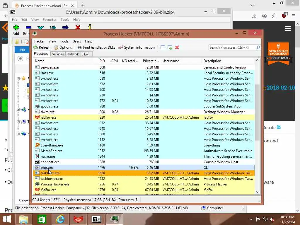This screenshot has height=225, width=300.
Task: Open Internet Explorer from taskbar
Action: tap(60, 219)
